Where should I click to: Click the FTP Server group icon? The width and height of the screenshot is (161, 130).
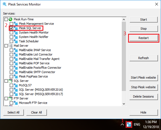pos(10,98)
